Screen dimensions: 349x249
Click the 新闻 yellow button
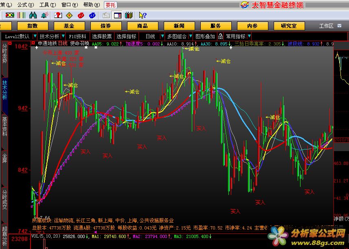pyautogui.click(x=179, y=26)
